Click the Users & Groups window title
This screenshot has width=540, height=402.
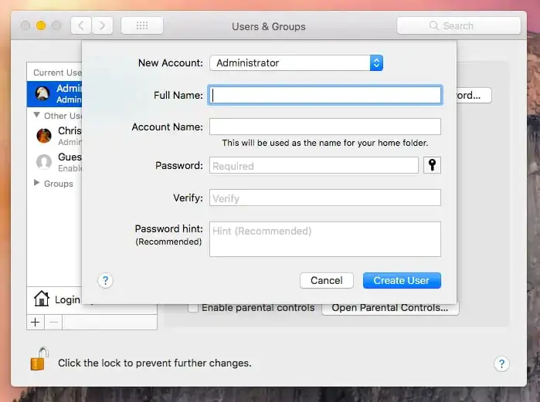click(269, 26)
